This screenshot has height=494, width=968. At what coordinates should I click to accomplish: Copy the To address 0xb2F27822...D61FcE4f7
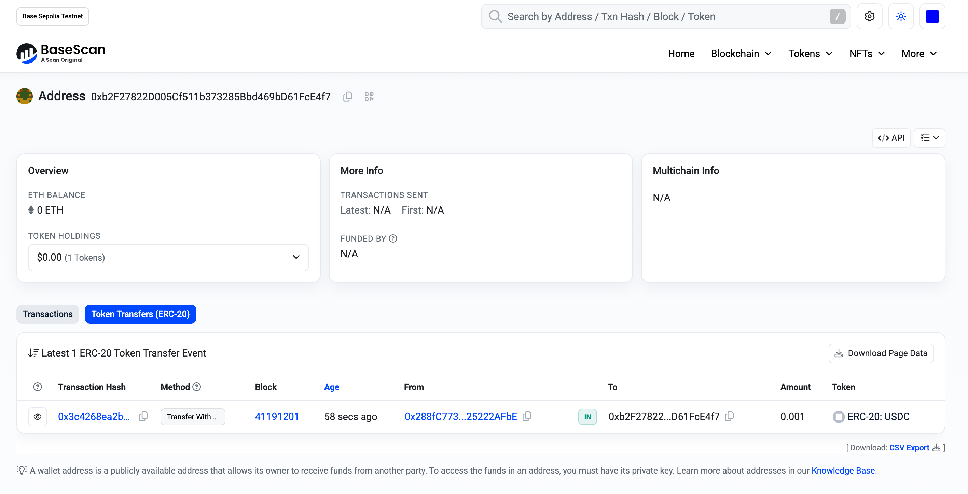point(729,416)
